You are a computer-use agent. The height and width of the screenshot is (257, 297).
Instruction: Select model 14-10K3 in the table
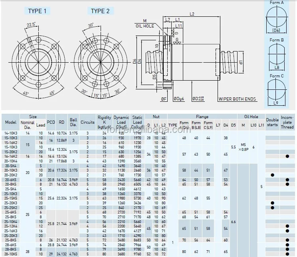11,133
